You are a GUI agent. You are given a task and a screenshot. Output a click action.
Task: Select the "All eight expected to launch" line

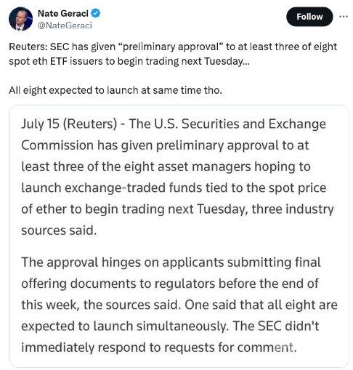[x=115, y=90]
